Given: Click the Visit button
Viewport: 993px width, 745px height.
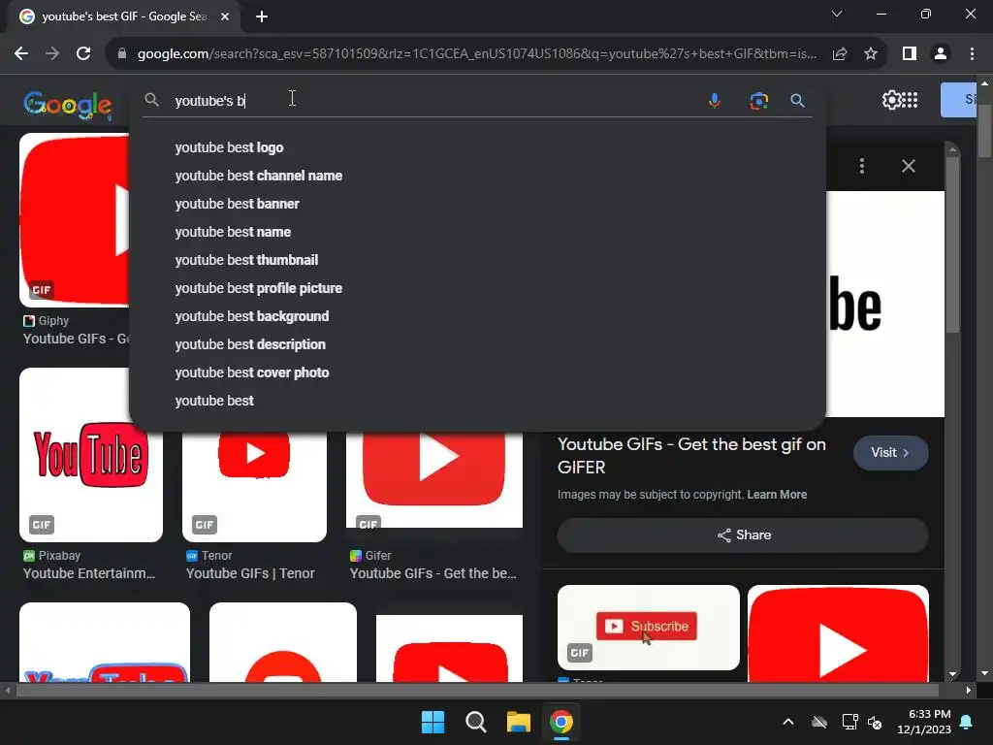Looking at the screenshot, I should pos(890,452).
